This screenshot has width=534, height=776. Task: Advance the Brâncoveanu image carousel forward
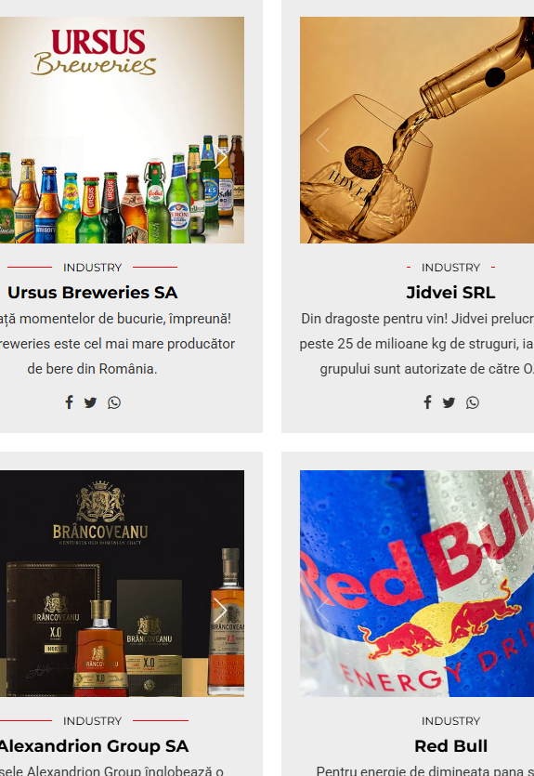[220, 611]
